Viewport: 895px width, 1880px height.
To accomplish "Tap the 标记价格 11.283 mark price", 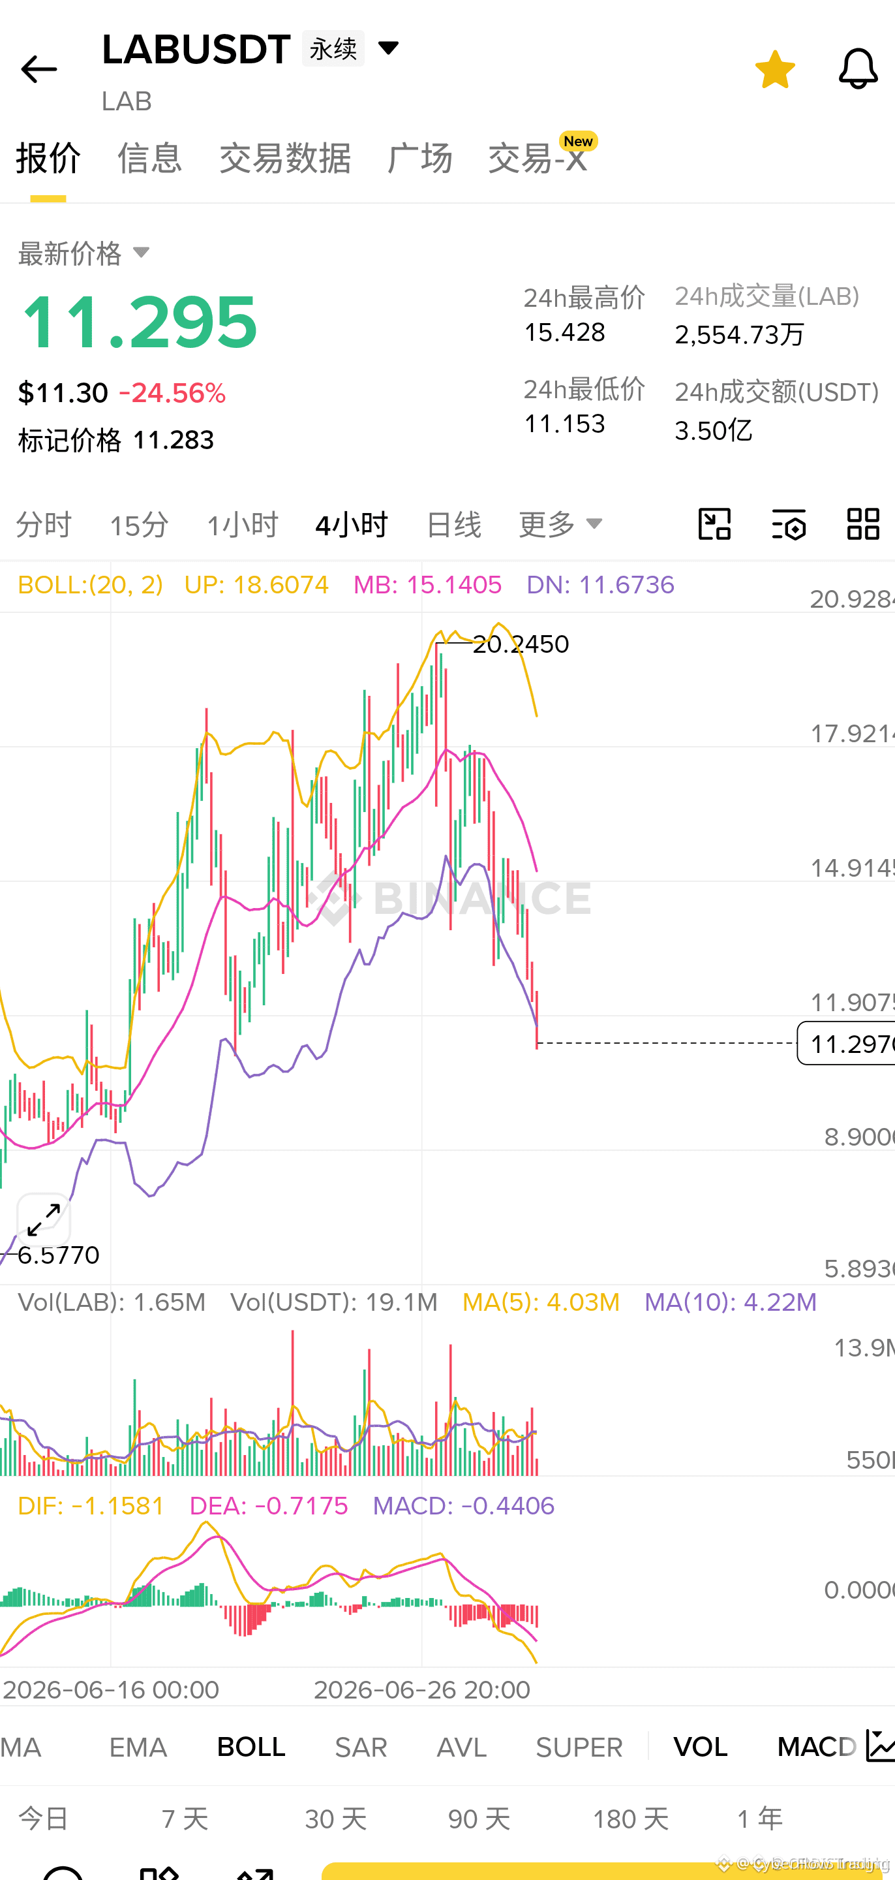I will pos(116,440).
